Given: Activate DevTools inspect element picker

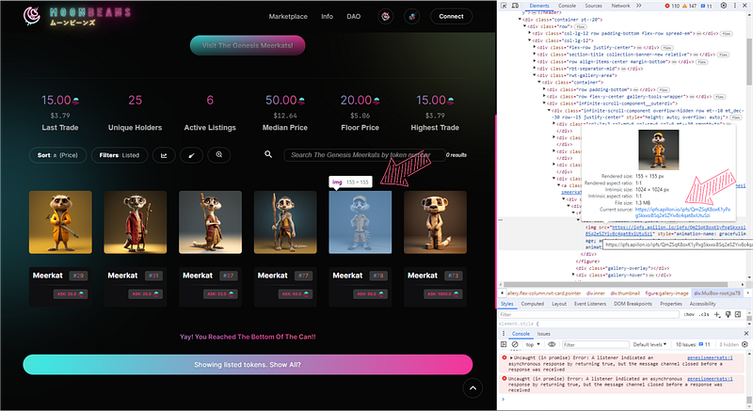Looking at the screenshot, I should pyautogui.click(x=504, y=6).
